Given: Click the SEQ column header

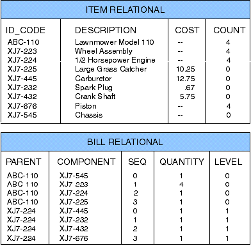Looking at the screenshot, I should pos(137,162).
